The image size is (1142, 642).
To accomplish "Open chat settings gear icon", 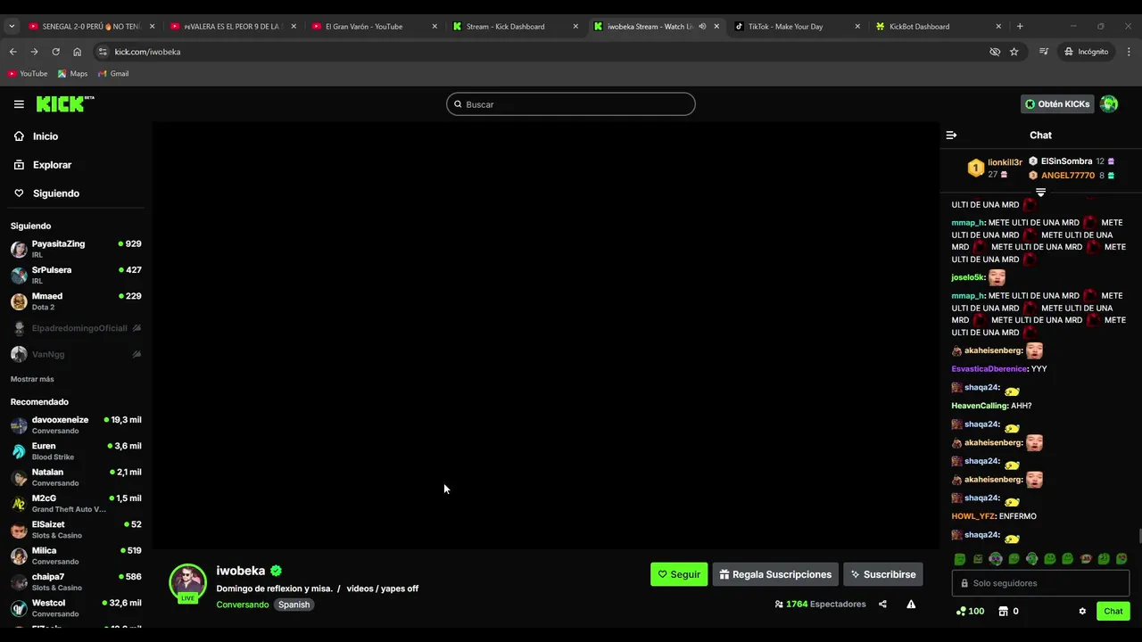I will 1082,612.
